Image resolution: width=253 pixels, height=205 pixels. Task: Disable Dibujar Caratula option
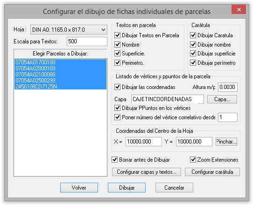click(193, 35)
